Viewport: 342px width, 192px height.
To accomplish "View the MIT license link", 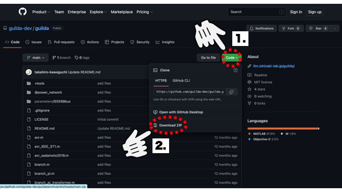I will point(263,82).
